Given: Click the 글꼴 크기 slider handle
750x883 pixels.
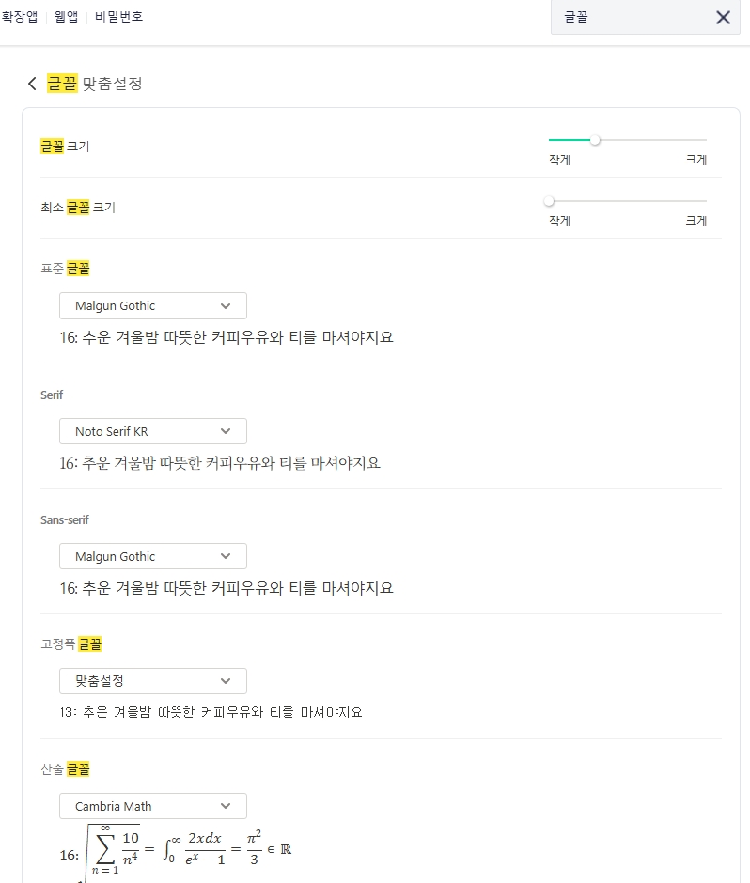Looking at the screenshot, I should click(x=595, y=140).
